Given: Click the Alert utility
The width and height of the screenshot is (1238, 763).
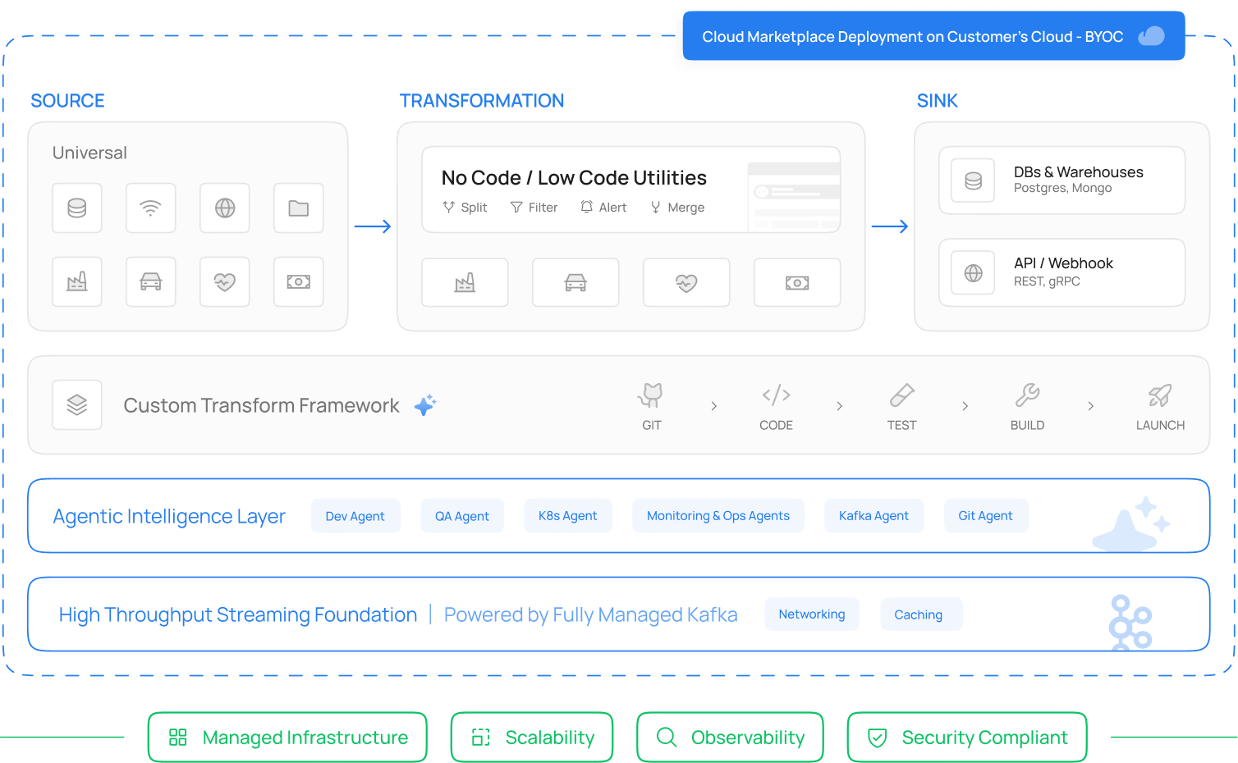Looking at the screenshot, I should click(603, 208).
